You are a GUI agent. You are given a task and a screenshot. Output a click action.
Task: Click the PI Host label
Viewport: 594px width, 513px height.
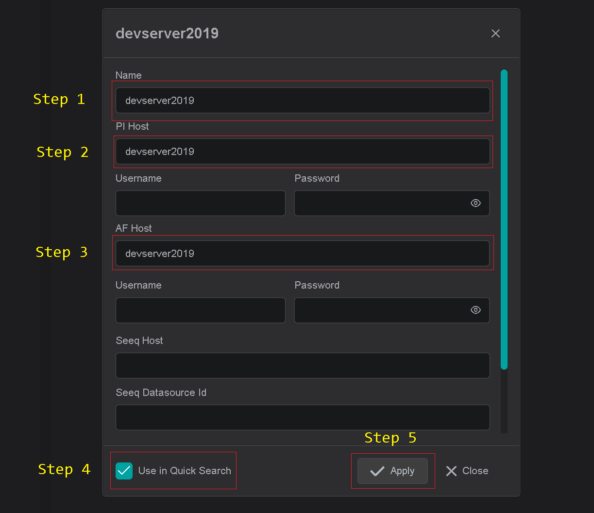(133, 126)
